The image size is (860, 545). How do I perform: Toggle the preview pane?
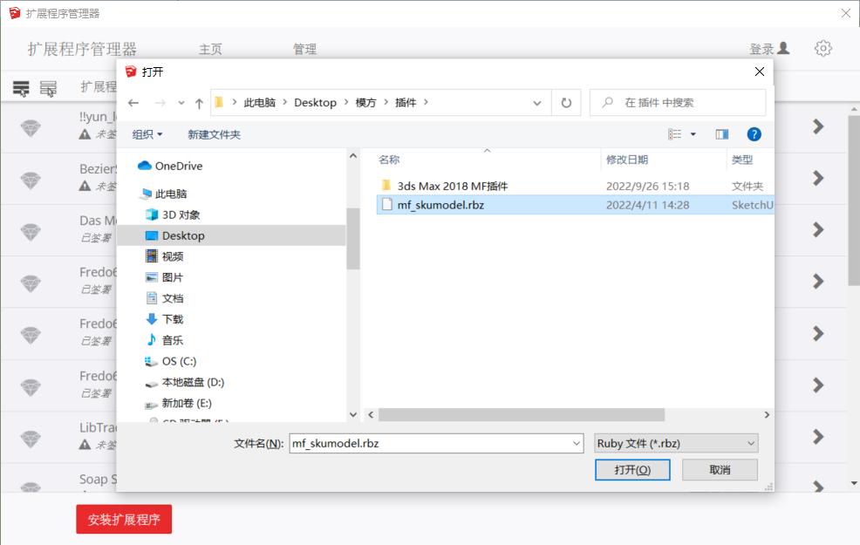tap(722, 134)
